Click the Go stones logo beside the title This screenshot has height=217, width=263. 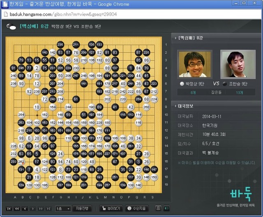point(11,26)
